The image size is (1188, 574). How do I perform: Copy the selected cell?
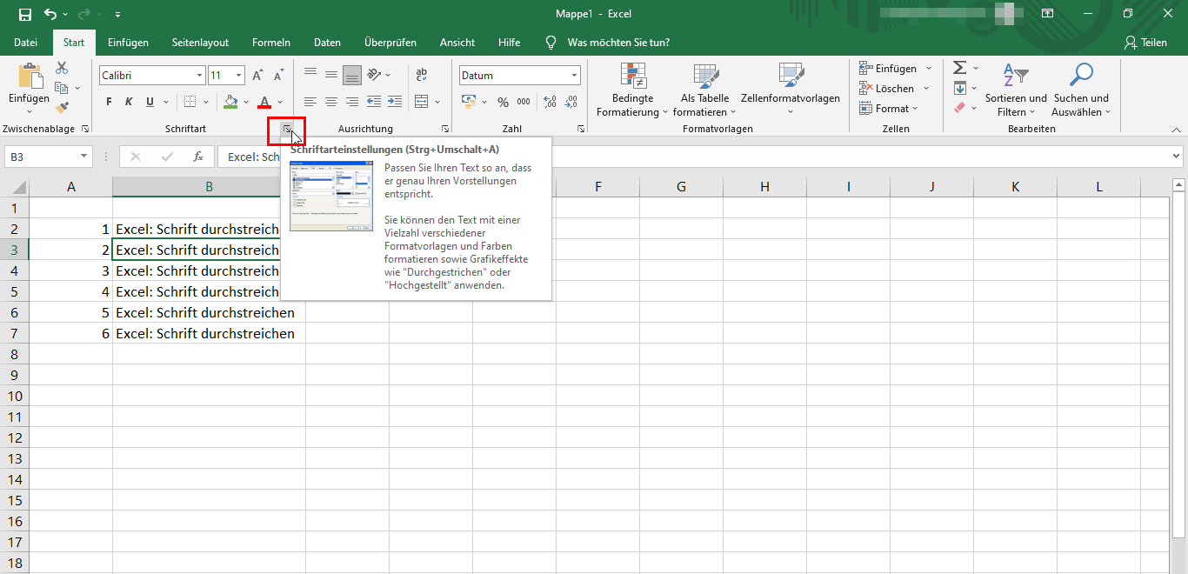point(62,88)
